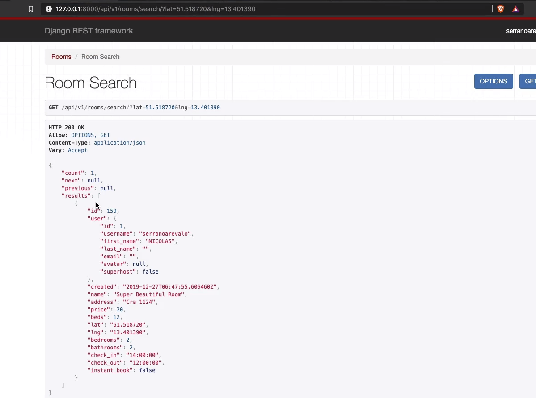Click the Room Search page heading
536x398 pixels.
(x=90, y=83)
